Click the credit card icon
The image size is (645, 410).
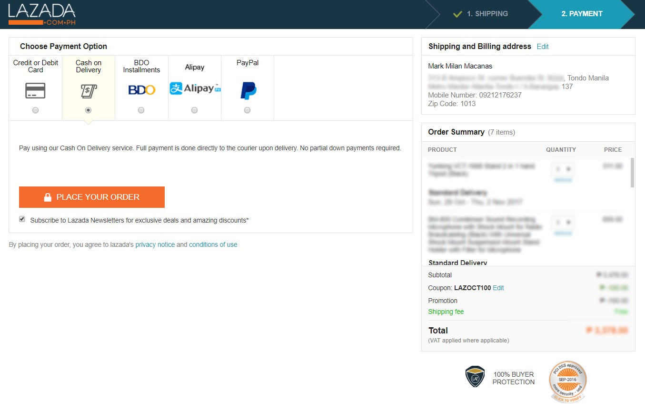[x=35, y=90]
